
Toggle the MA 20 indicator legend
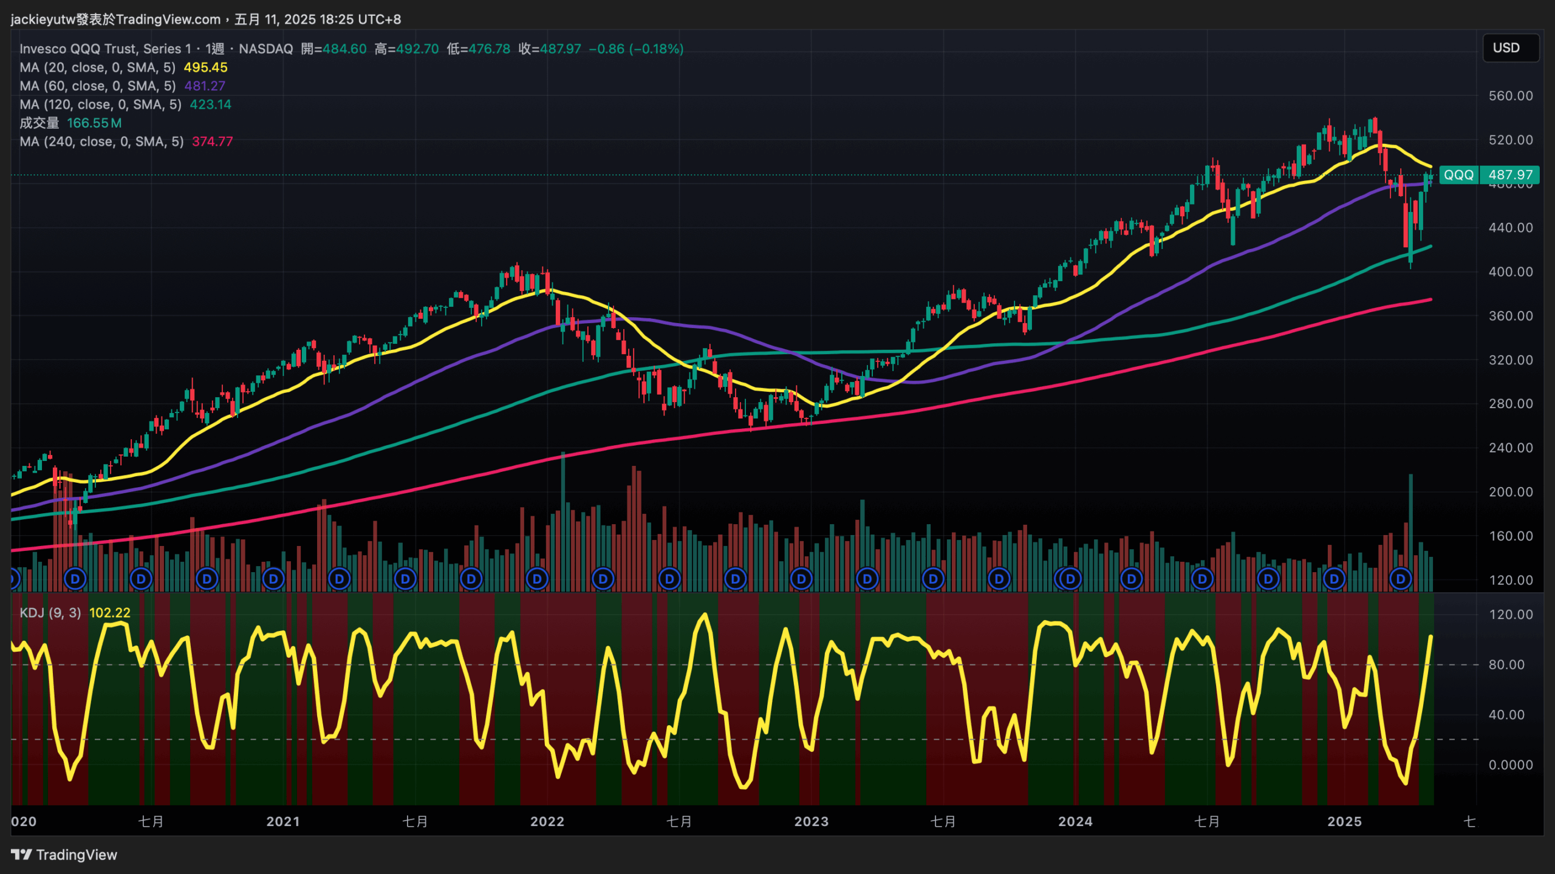pos(97,67)
